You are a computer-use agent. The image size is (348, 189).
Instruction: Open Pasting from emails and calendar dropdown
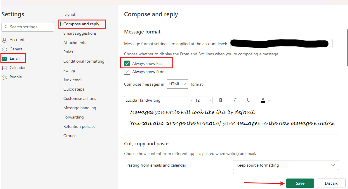[x=286, y=165]
